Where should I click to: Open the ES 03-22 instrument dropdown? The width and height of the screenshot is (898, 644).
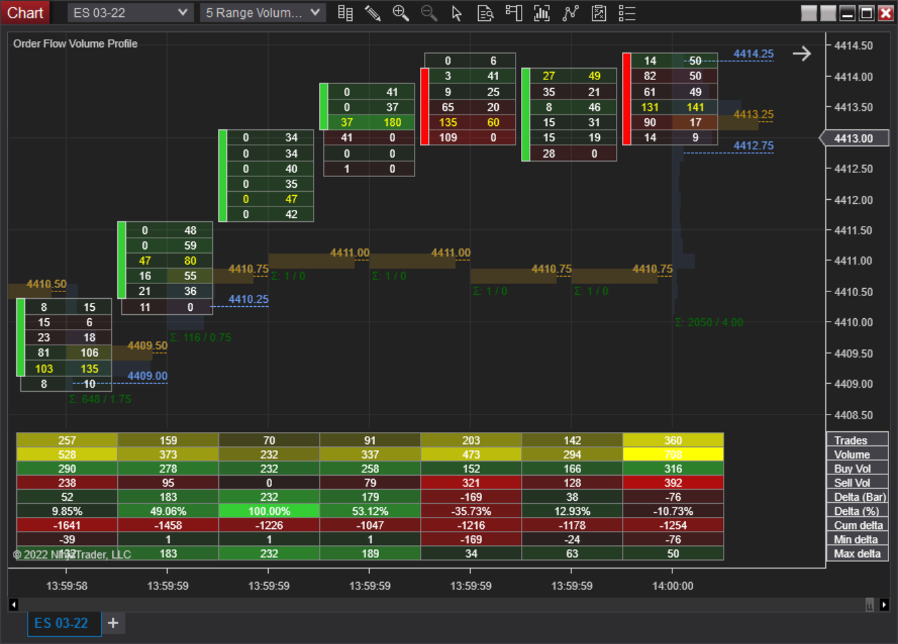tap(130, 13)
